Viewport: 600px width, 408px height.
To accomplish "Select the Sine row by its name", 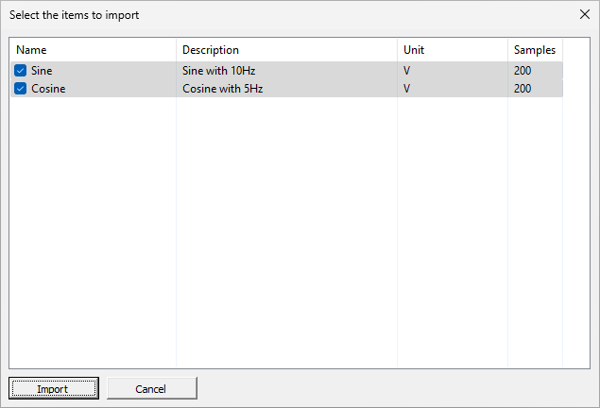I will (x=42, y=71).
